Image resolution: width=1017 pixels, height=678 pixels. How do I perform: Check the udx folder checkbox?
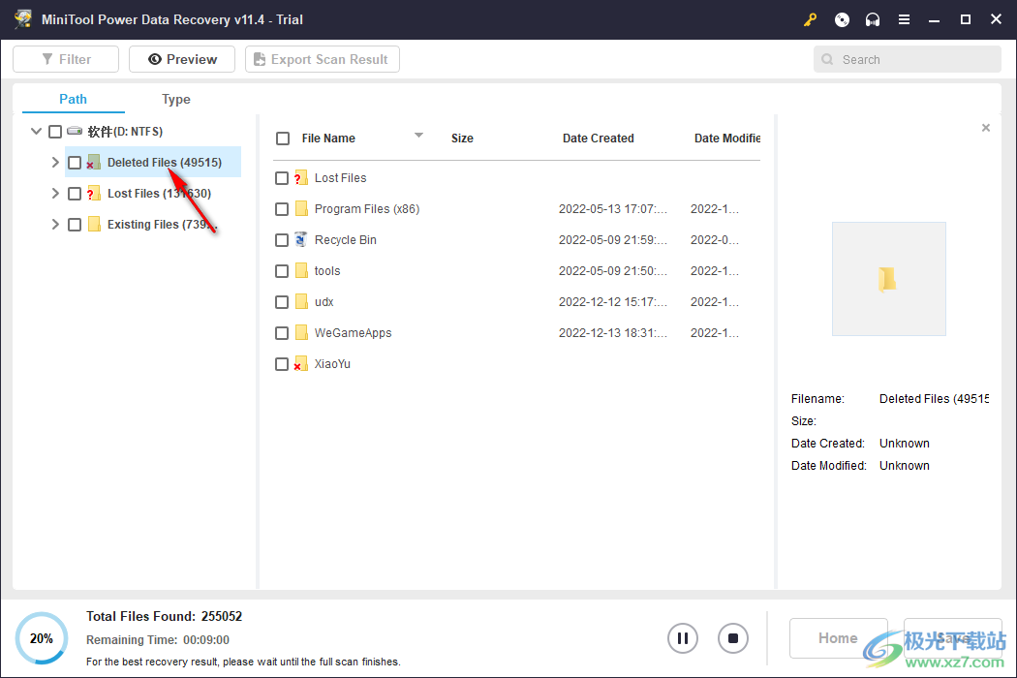[282, 302]
